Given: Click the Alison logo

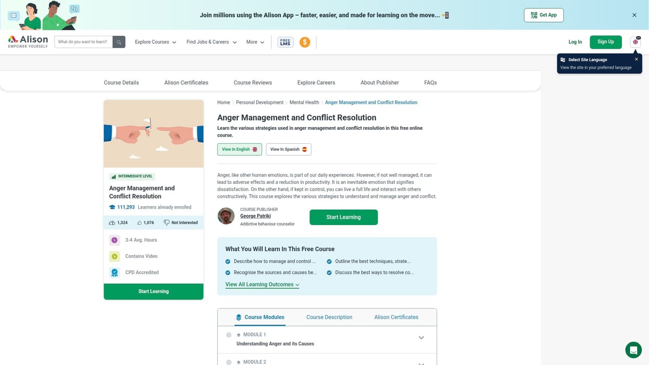Looking at the screenshot, I should pyautogui.click(x=28, y=42).
